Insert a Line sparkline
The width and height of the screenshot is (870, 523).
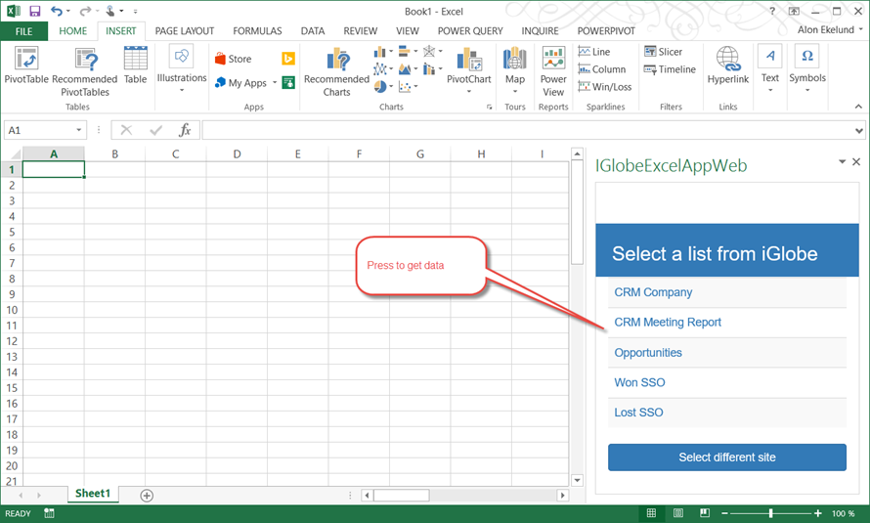(x=594, y=52)
